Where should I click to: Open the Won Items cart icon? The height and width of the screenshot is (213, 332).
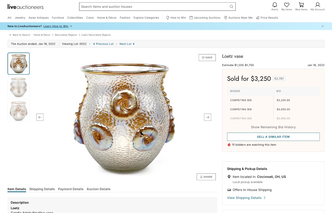click(301, 5)
